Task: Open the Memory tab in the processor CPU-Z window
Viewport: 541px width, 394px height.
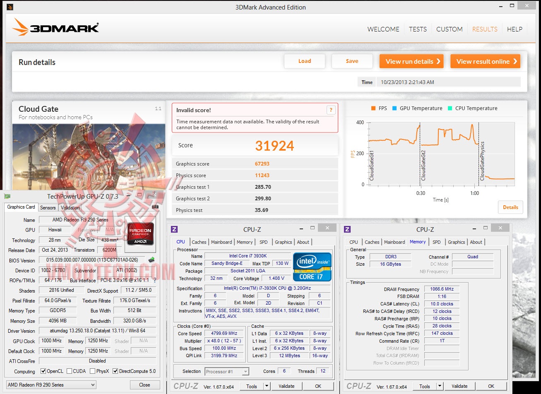Action: (245, 242)
